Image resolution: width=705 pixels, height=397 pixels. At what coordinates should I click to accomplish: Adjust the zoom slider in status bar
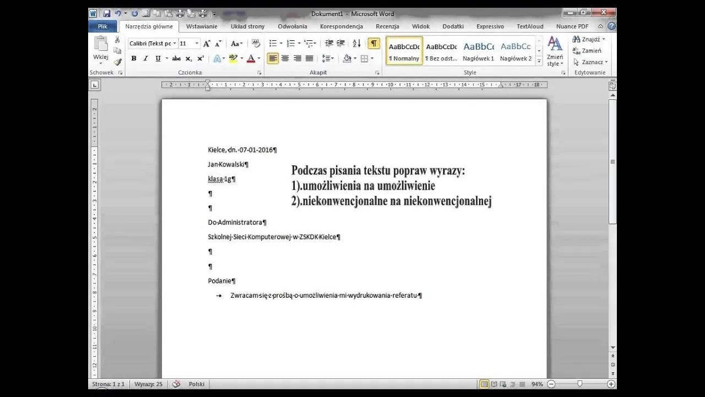580,383
